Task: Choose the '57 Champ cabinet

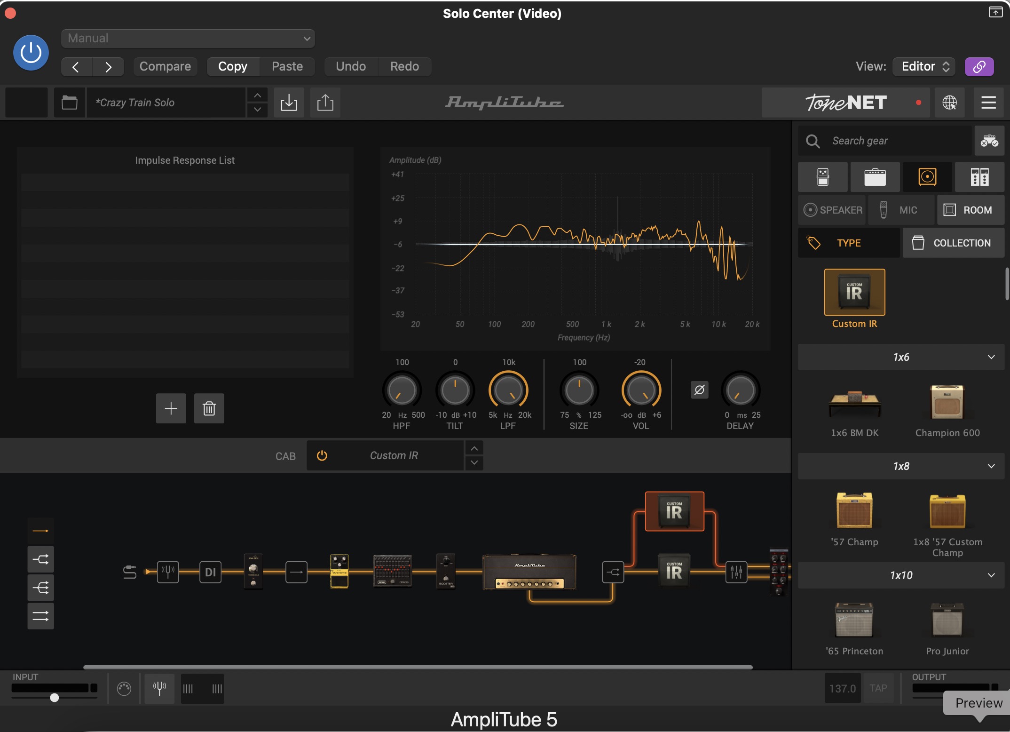Action: pyautogui.click(x=854, y=510)
